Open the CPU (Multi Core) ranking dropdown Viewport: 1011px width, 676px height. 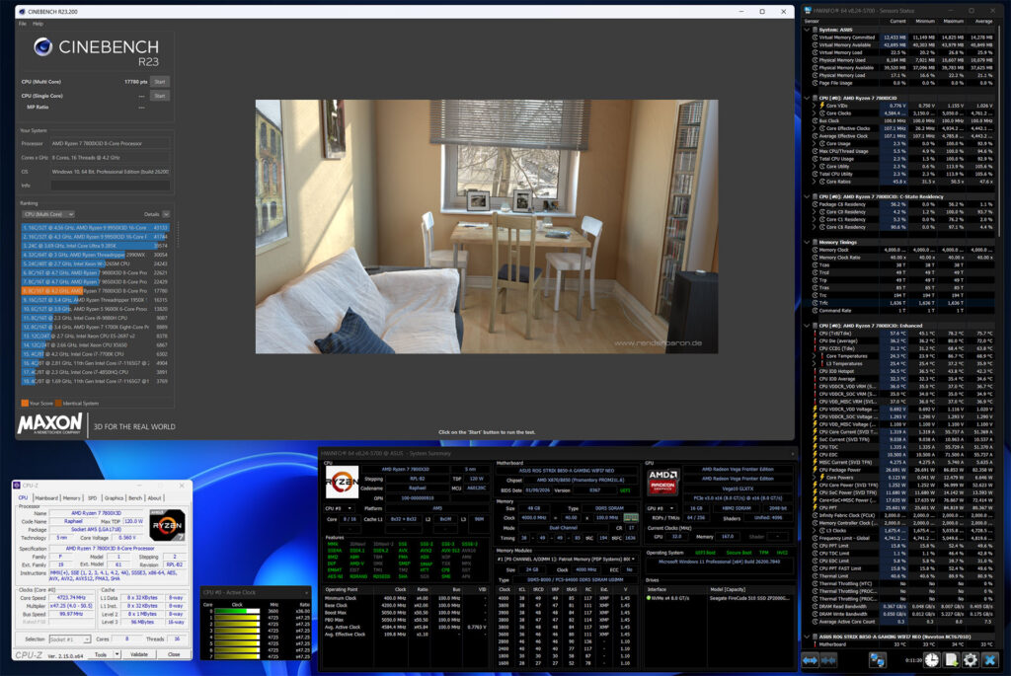pos(49,213)
